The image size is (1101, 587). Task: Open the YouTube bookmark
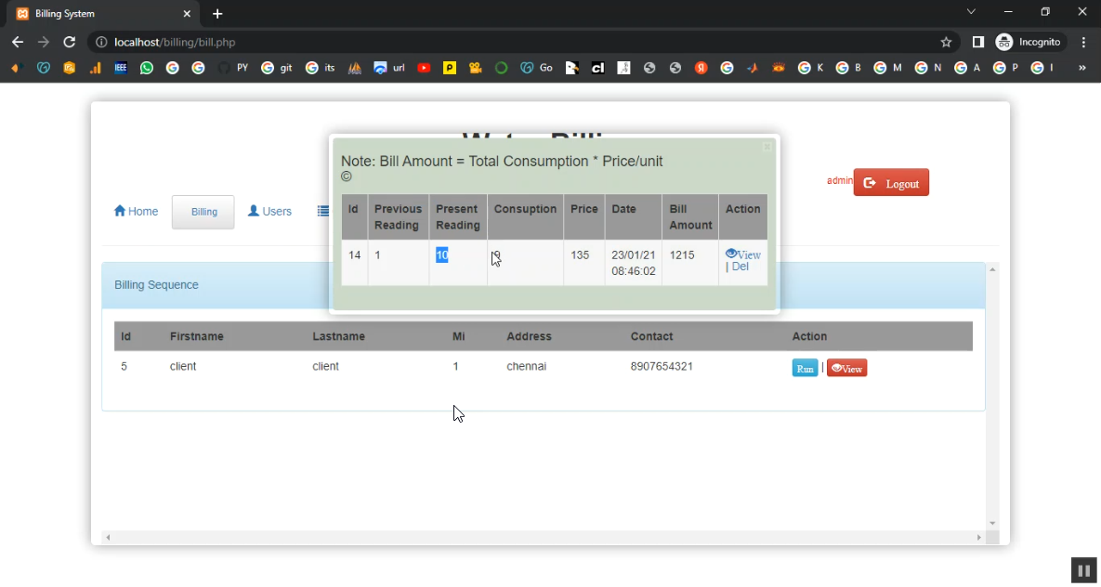point(424,68)
